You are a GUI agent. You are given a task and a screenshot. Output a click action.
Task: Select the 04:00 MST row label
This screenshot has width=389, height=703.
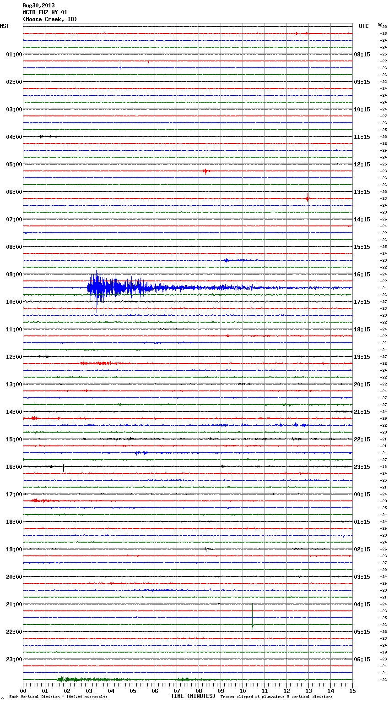tap(14, 137)
